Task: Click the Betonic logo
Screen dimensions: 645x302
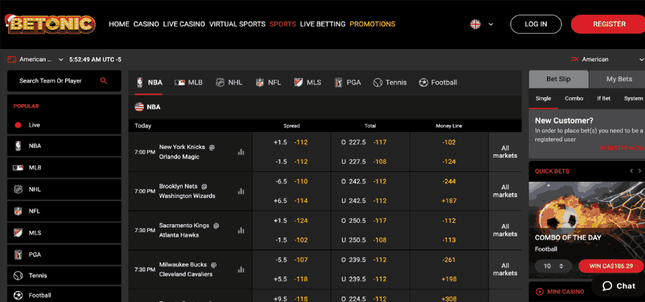Action: [x=51, y=23]
